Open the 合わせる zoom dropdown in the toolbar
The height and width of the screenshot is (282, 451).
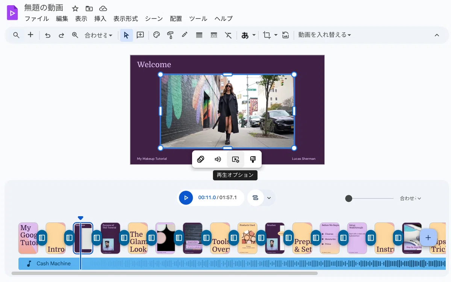(98, 35)
